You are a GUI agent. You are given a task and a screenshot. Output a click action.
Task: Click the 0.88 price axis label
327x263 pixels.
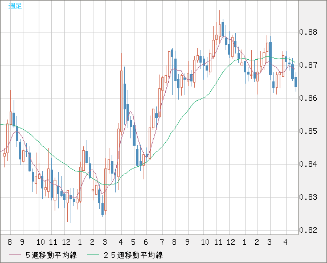[x=308, y=32]
